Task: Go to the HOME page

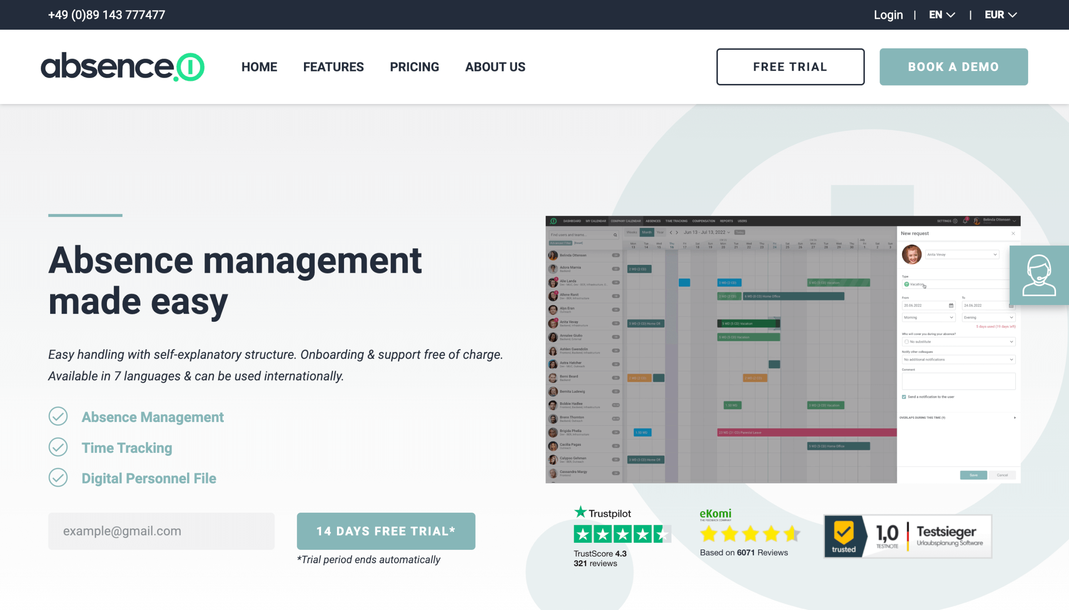Action: coord(259,66)
